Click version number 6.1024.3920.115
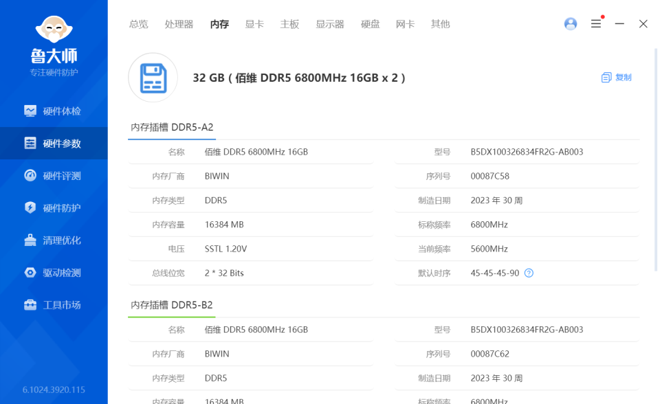The width and height of the screenshot is (660, 404). point(54,390)
